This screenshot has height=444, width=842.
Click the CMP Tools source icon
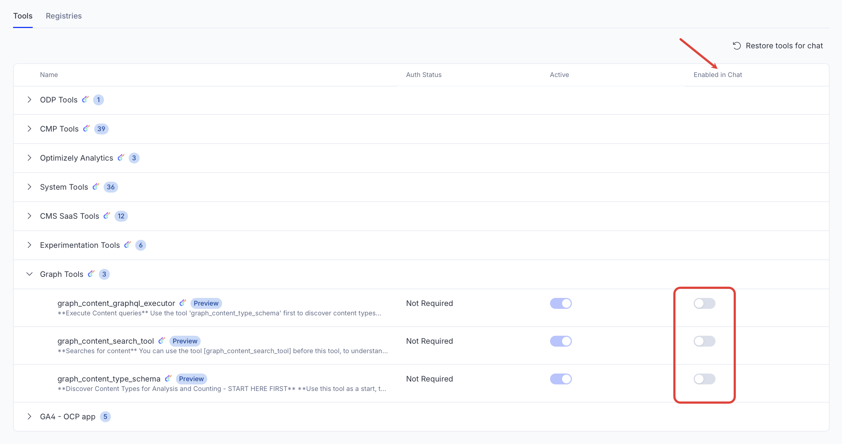tap(87, 128)
